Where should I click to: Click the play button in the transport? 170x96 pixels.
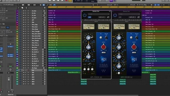tap(62, 1)
